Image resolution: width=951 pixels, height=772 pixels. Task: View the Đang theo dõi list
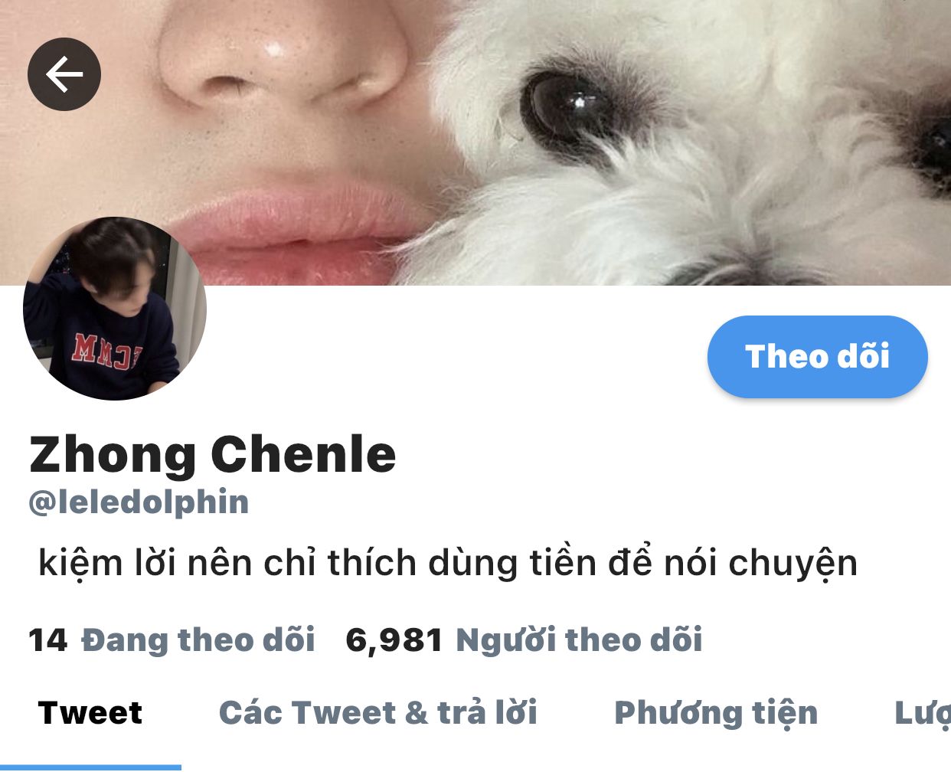pyautogui.click(x=198, y=640)
